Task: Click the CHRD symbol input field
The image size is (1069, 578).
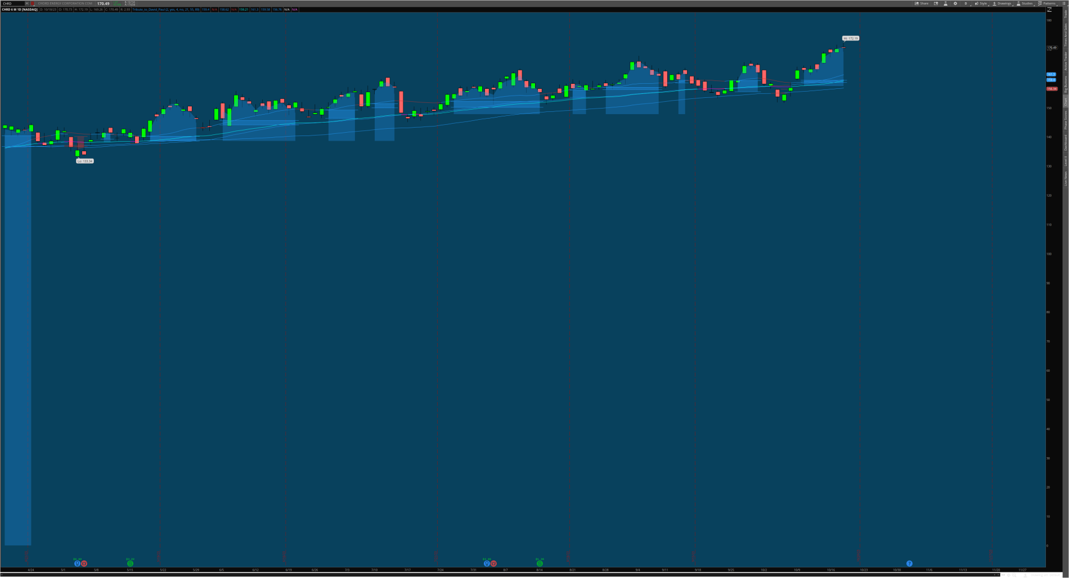Action: pos(12,3)
